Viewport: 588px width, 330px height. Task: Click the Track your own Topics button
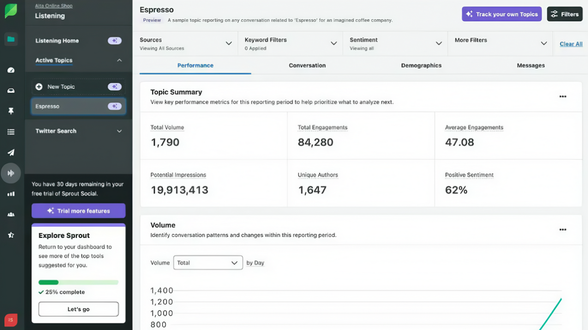tap(501, 14)
